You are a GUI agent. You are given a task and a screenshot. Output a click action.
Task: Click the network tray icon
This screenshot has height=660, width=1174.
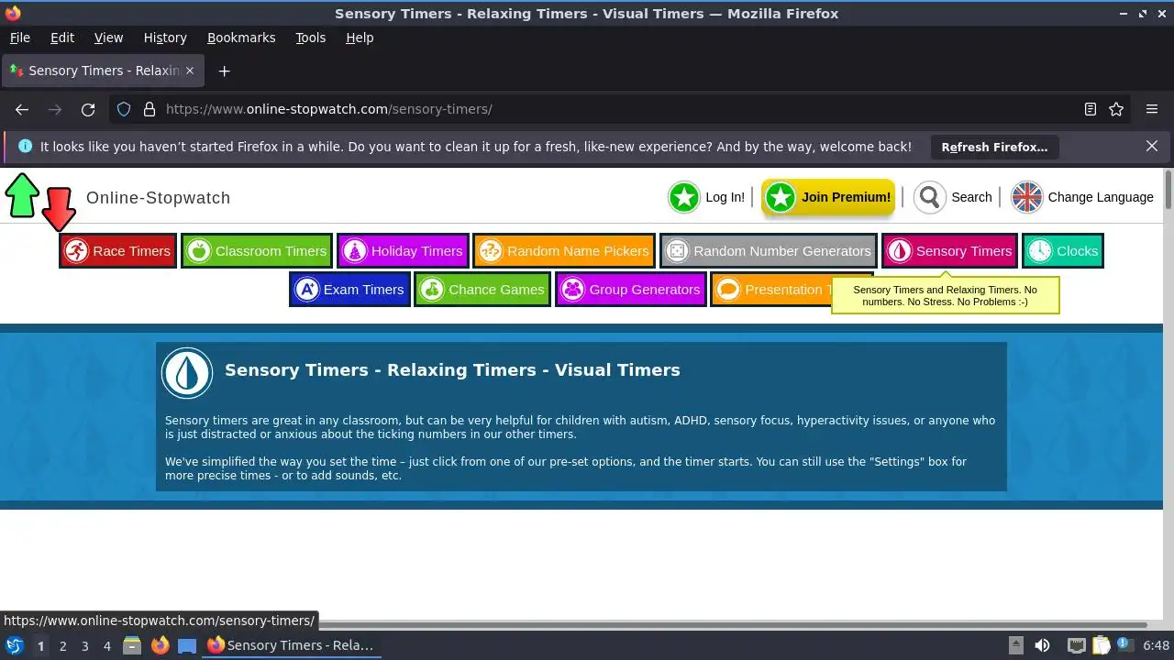point(1077,645)
